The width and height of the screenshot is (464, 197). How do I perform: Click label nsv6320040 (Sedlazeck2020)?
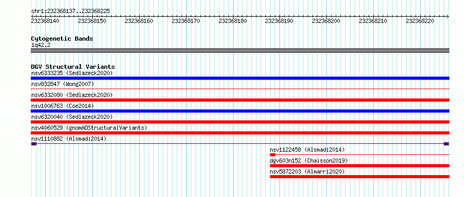point(72,117)
